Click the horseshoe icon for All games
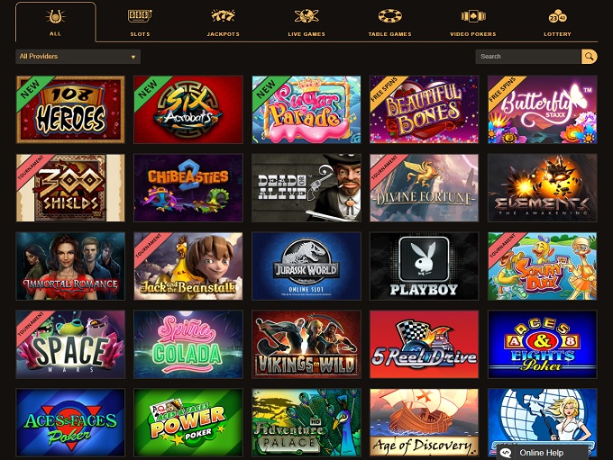The height and width of the screenshot is (460, 613). (55, 17)
